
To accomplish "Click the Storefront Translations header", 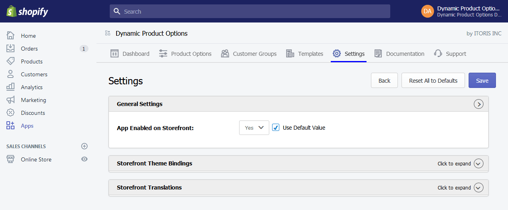I will (x=299, y=188).
